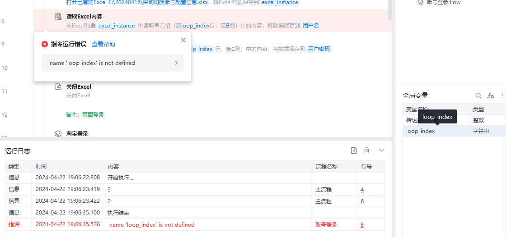Click the 开始执行... log entry
The image size is (507, 237).
pos(120,178)
